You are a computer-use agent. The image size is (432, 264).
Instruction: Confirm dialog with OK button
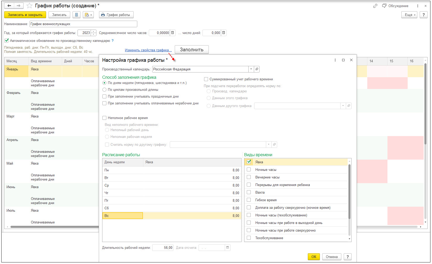(314, 257)
